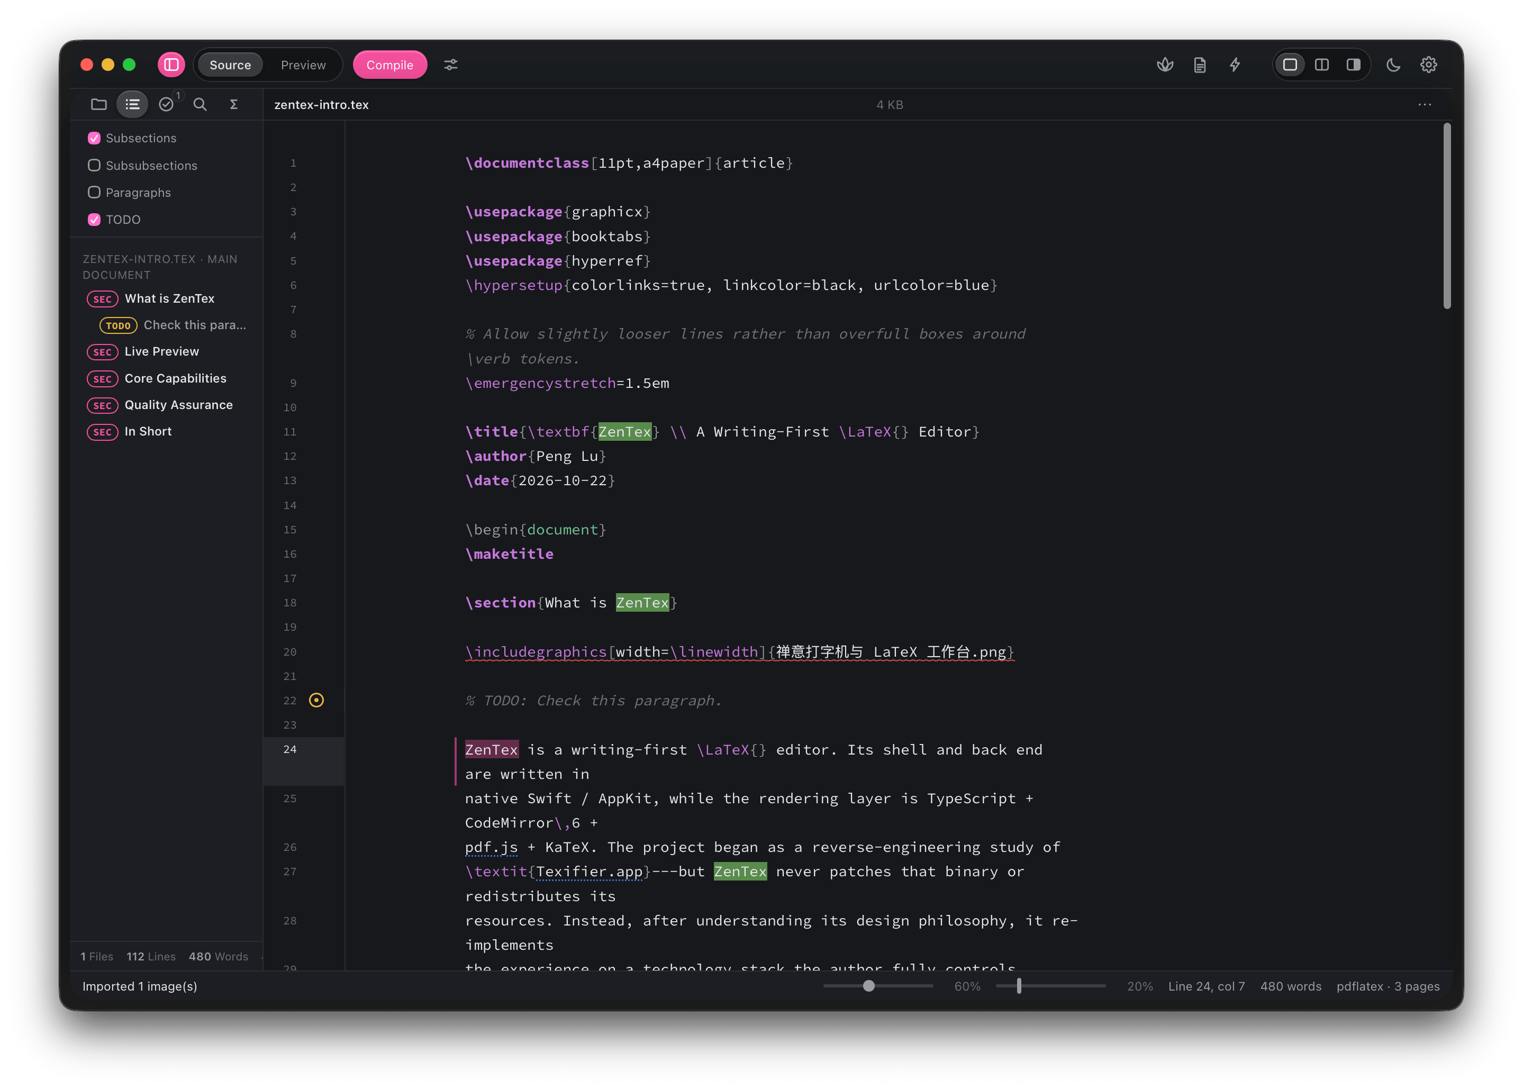Select split two-column layout icon

[1322, 65]
